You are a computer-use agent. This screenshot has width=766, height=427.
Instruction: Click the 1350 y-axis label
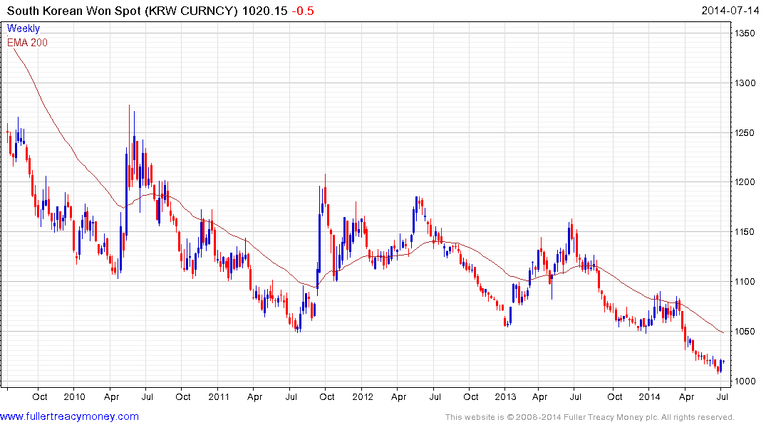point(745,33)
